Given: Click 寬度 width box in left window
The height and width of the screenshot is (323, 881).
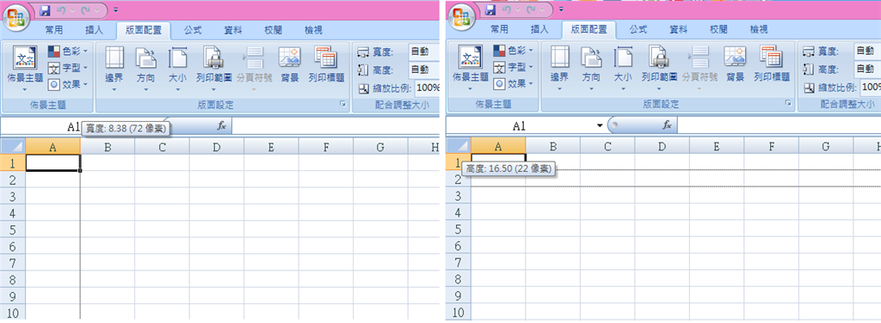Looking at the screenshot, I should [x=424, y=52].
